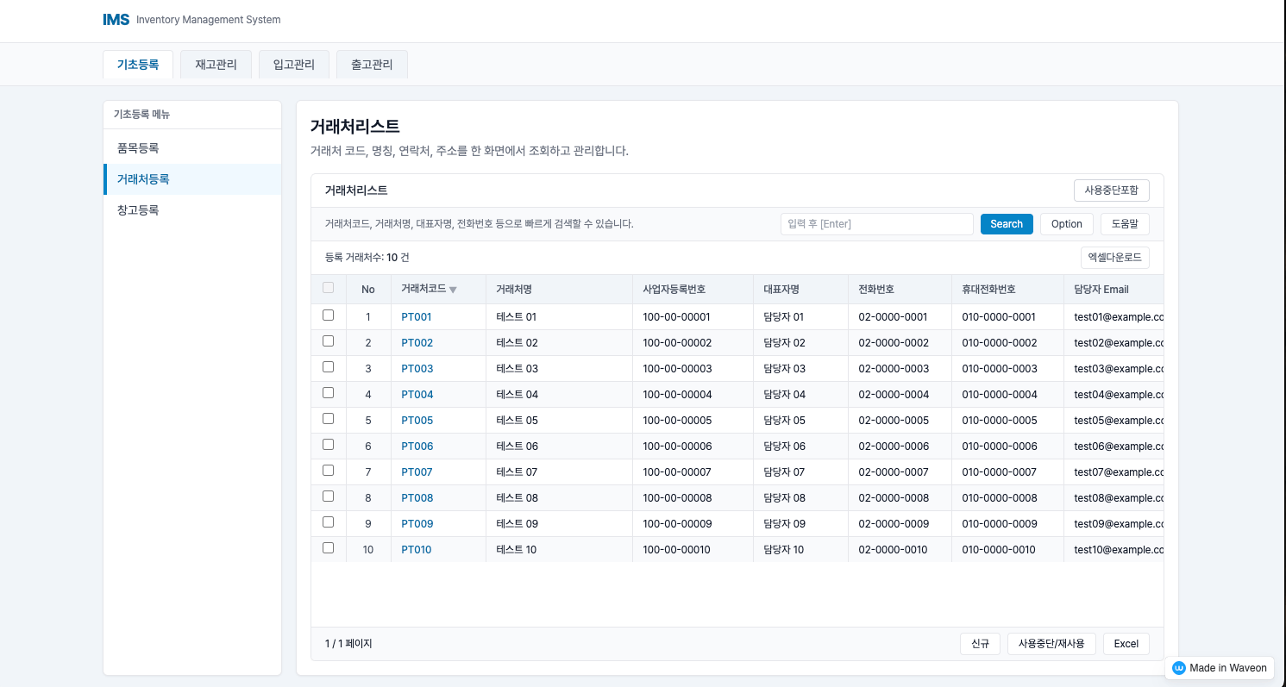Screen dimensions: 1286x687
Task: Select 품목등록 in the sidebar menu
Action: tap(138, 147)
